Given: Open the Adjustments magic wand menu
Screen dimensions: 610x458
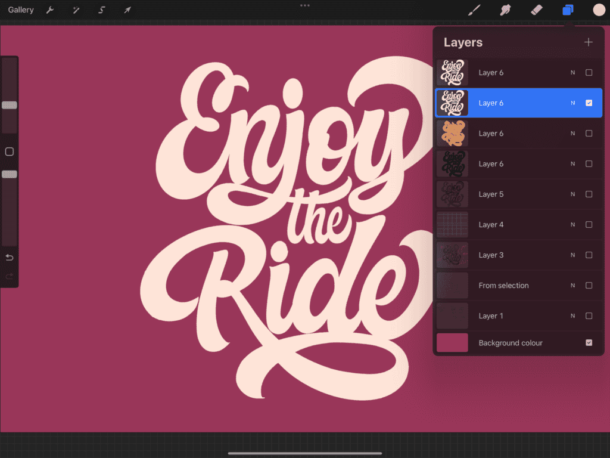Looking at the screenshot, I should [76, 10].
